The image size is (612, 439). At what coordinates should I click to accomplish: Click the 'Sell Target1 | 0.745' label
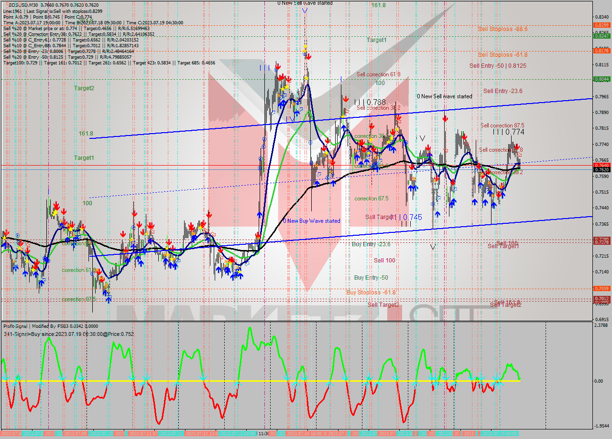coord(393,217)
